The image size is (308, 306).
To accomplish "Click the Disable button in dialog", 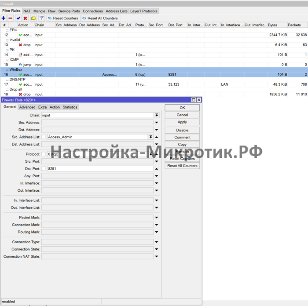I will pos(182,130).
